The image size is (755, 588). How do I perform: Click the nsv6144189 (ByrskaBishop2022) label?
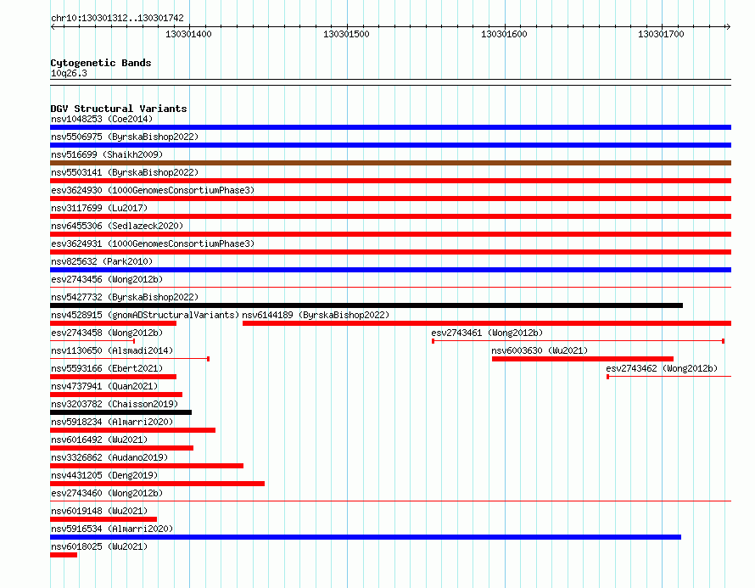316,315
